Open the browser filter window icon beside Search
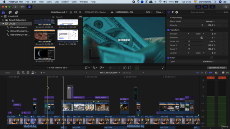This screenshot has width=230, height=129. (x=80, y=17)
